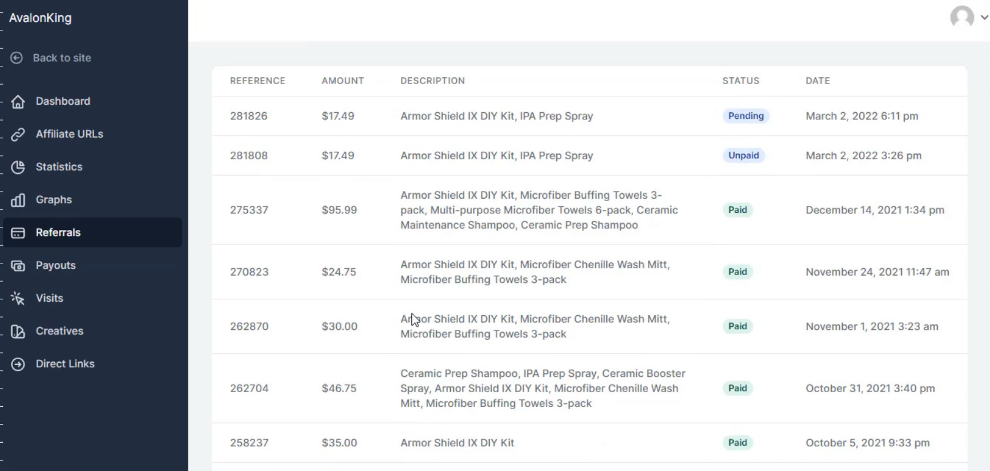Click the REFERENCE column header
This screenshot has width=990, height=471.
point(257,81)
